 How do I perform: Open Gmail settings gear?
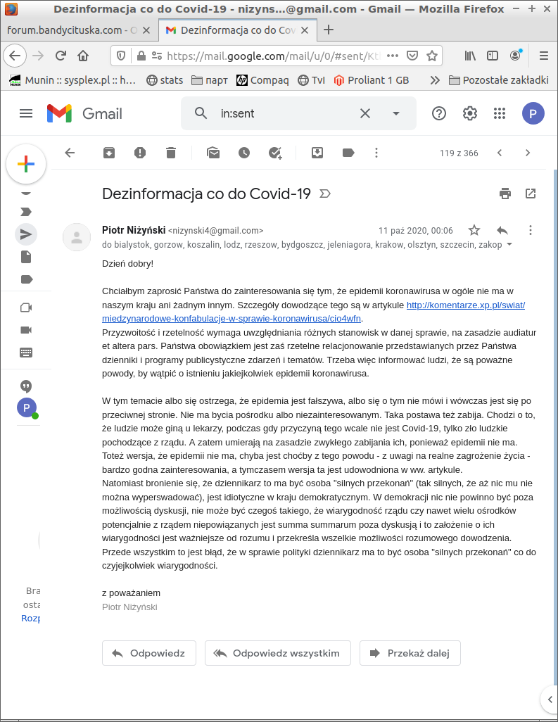coord(469,113)
